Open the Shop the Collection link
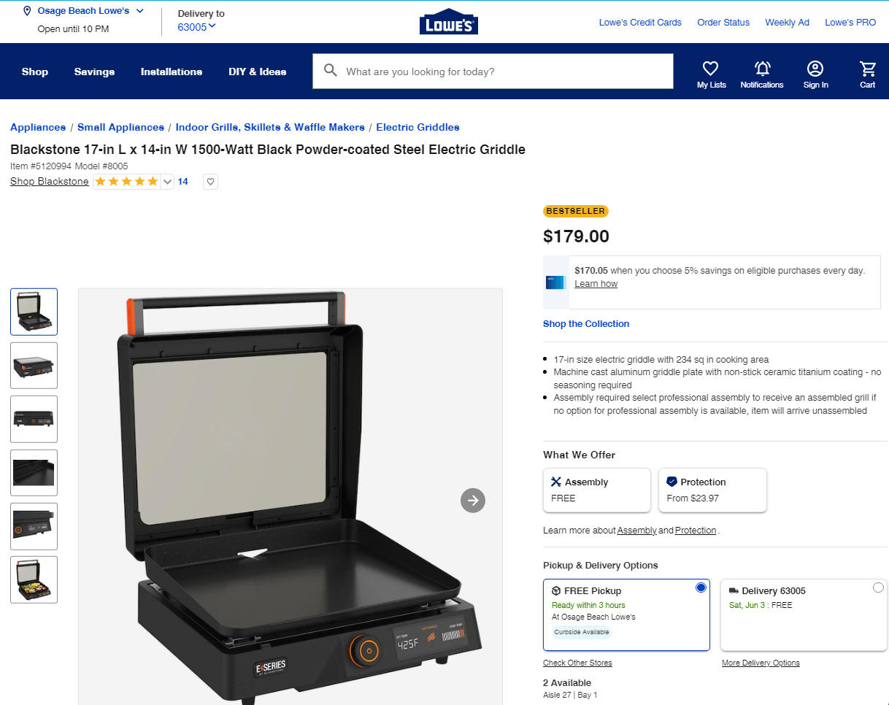 coord(586,324)
